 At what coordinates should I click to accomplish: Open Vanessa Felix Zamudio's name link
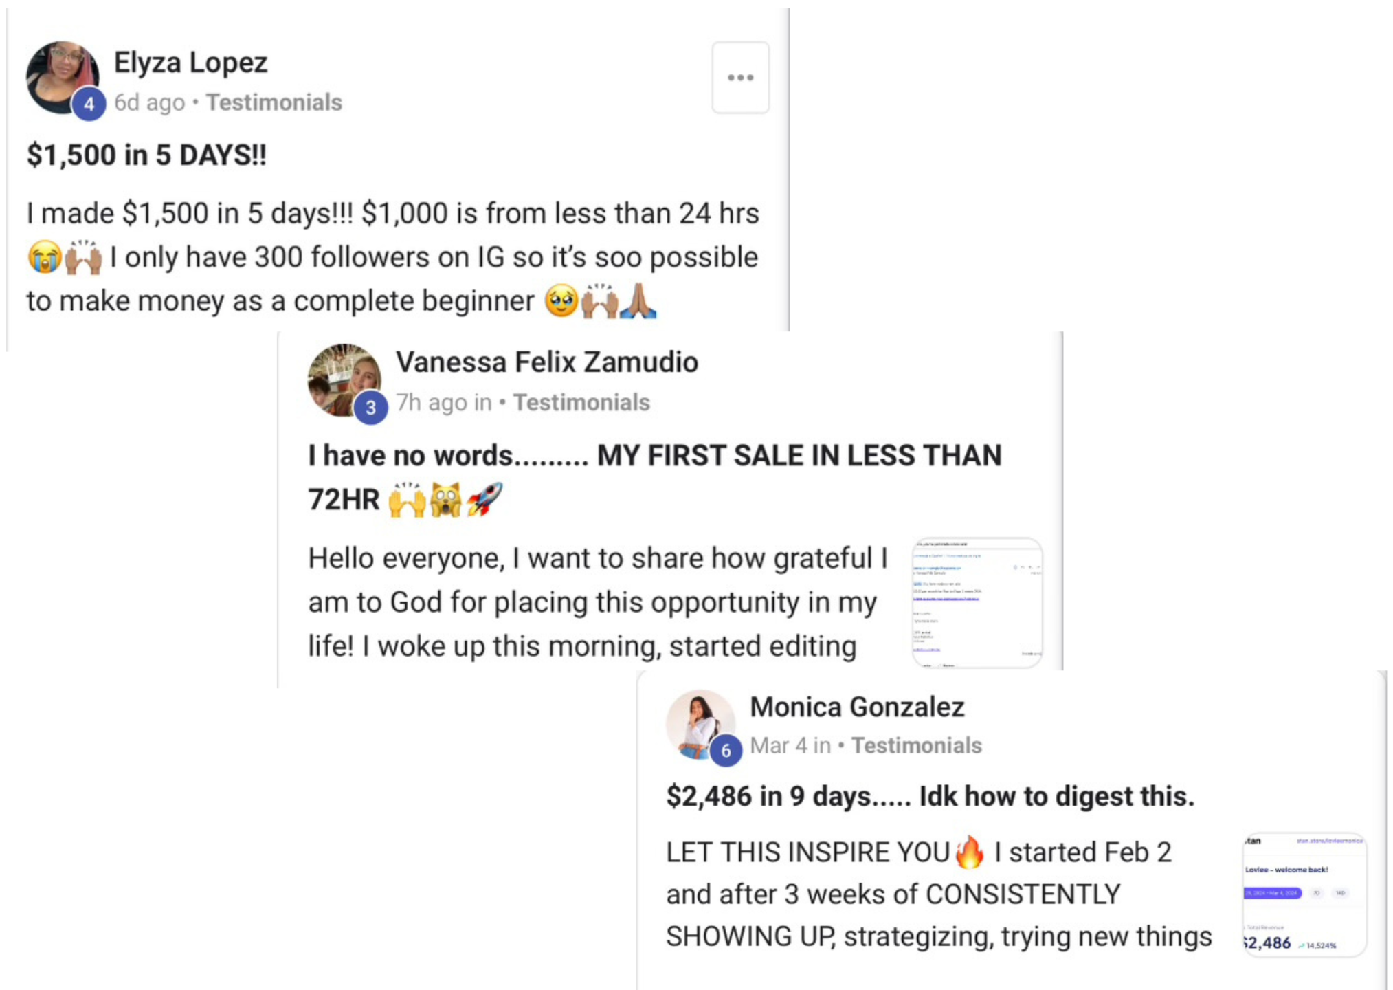coord(547,362)
